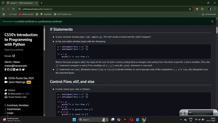Dismiss the certificate banner
Image resolution: width=218 pixels, height=123 pixels.
(212, 21)
